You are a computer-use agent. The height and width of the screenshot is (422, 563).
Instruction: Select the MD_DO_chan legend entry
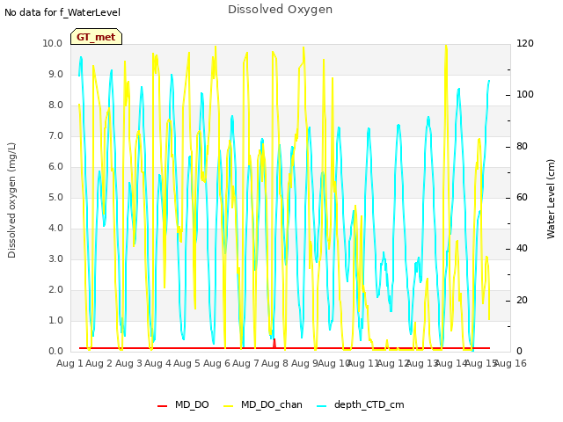[x=263, y=404]
